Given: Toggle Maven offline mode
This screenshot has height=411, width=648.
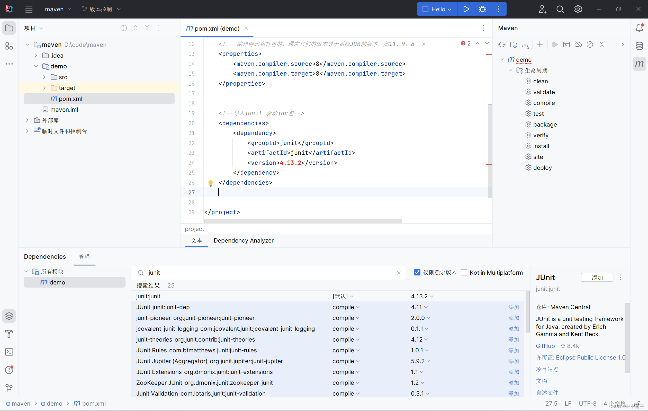Looking at the screenshot, I should click(x=578, y=44).
